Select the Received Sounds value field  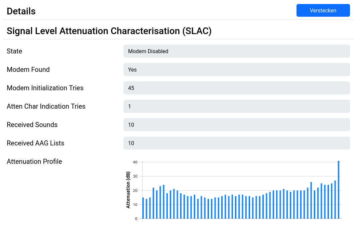pos(237,125)
